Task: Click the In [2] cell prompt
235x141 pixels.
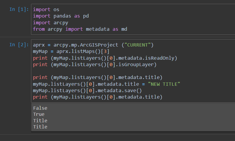Action: (x=19, y=45)
